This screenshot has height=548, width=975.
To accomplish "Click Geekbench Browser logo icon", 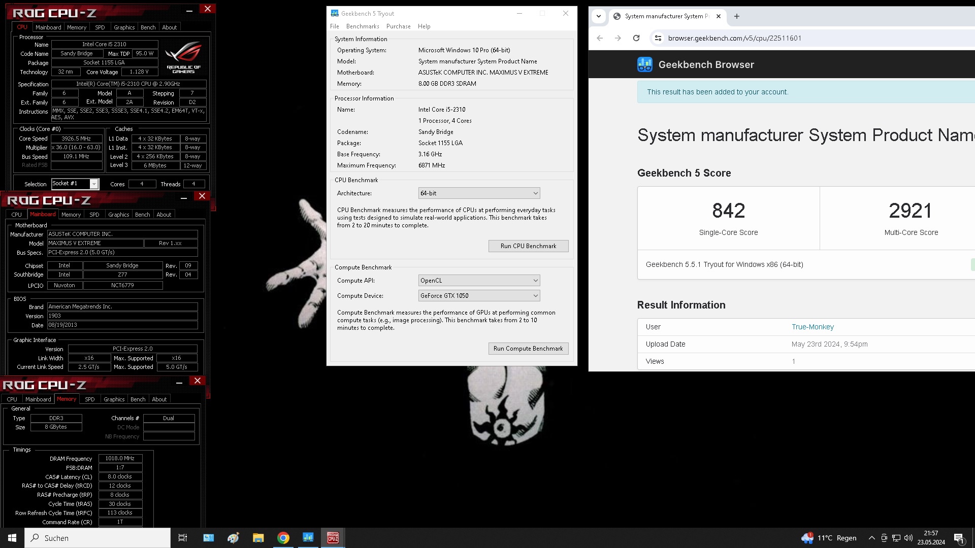I will [x=645, y=64].
